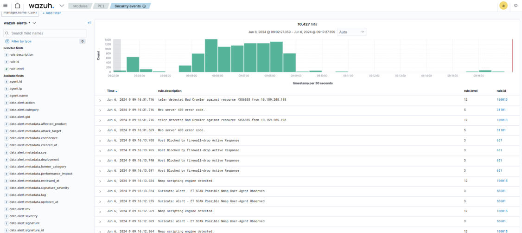
Task: Select data.alert.metadata.performance_impact field
Action: point(41,174)
